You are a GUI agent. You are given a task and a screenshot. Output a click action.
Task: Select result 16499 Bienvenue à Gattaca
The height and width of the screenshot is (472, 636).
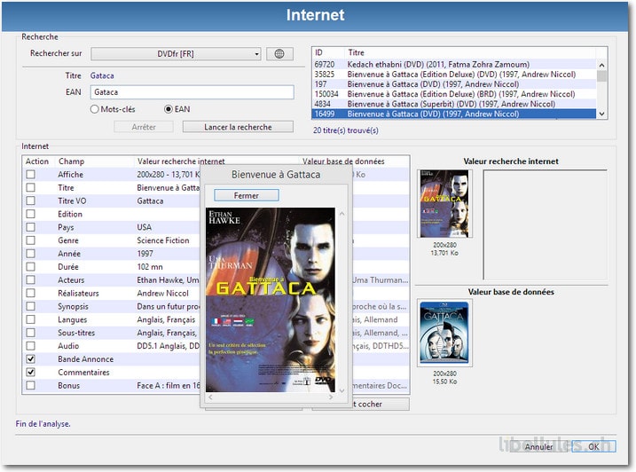(454, 114)
